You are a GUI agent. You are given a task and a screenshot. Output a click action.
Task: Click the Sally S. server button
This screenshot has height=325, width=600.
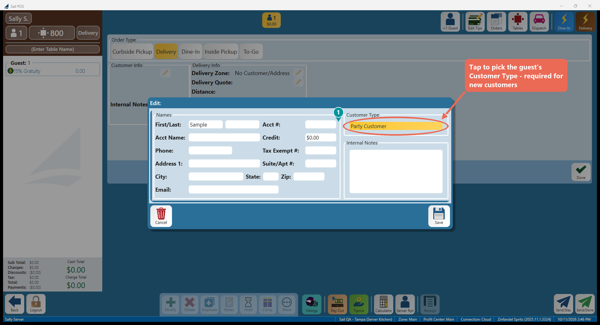tap(19, 18)
